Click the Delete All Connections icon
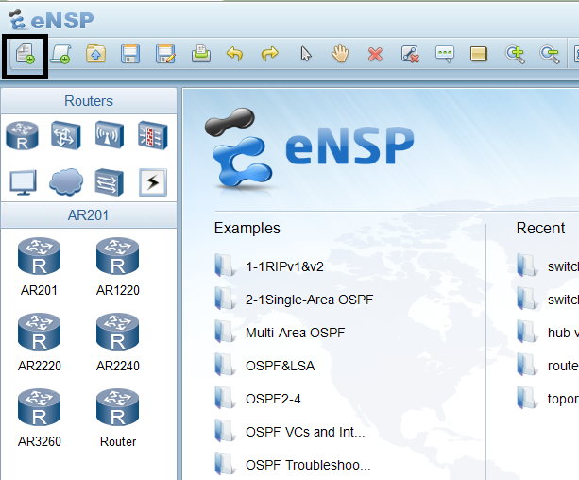579x480 pixels. coord(410,54)
